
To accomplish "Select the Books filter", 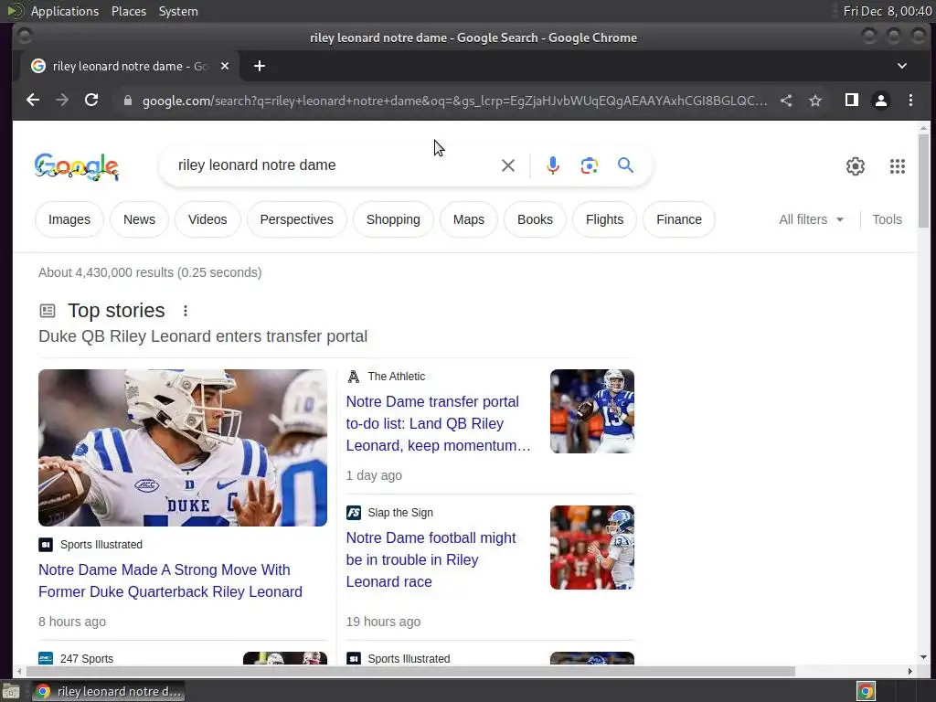I will click(x=535, y=219).
